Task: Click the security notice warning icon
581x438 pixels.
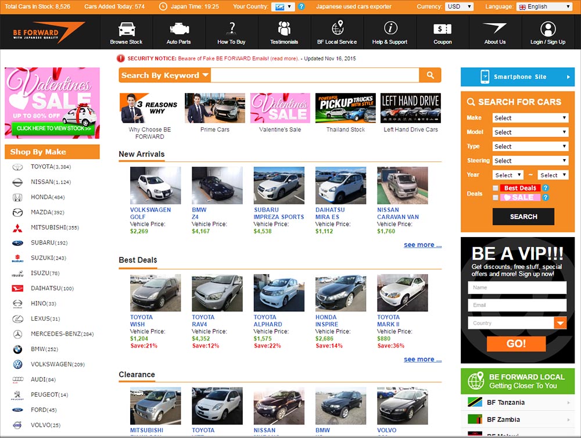Action: click(120, 59)
